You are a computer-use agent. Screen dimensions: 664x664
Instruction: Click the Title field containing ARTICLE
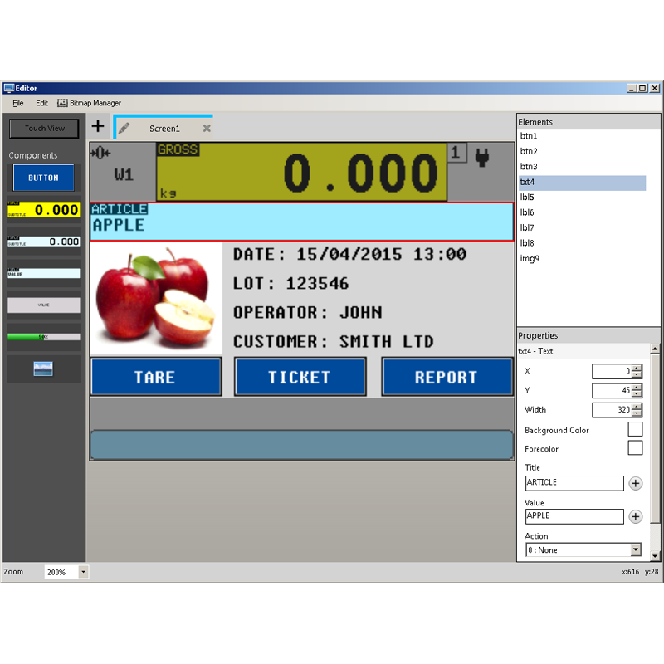pos(574,483)
